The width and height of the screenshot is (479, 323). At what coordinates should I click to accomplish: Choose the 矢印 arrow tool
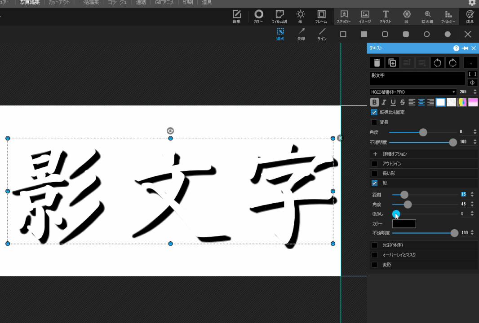[x=301, y=34]
